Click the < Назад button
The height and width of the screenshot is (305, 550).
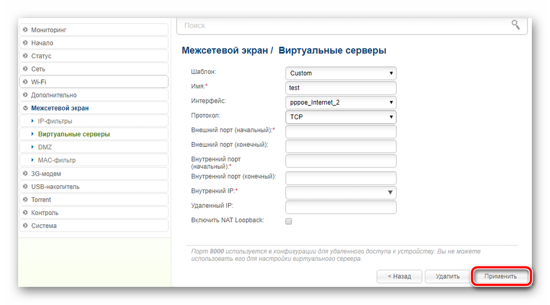tap(399, 277)
